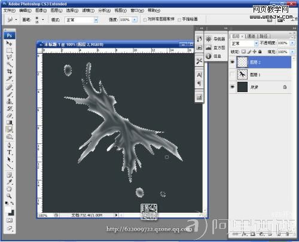This screenshot has height=242, width=299.
Task: Select the Move tool
Action: tap(9, 44)
